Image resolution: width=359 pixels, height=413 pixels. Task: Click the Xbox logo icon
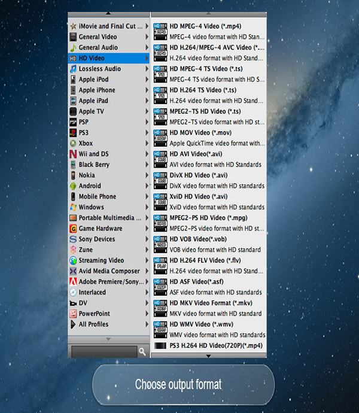pyautogui.click(x=73, y=144)
